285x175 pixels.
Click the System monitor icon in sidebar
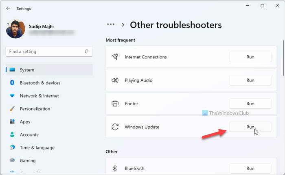pos(12,70)
